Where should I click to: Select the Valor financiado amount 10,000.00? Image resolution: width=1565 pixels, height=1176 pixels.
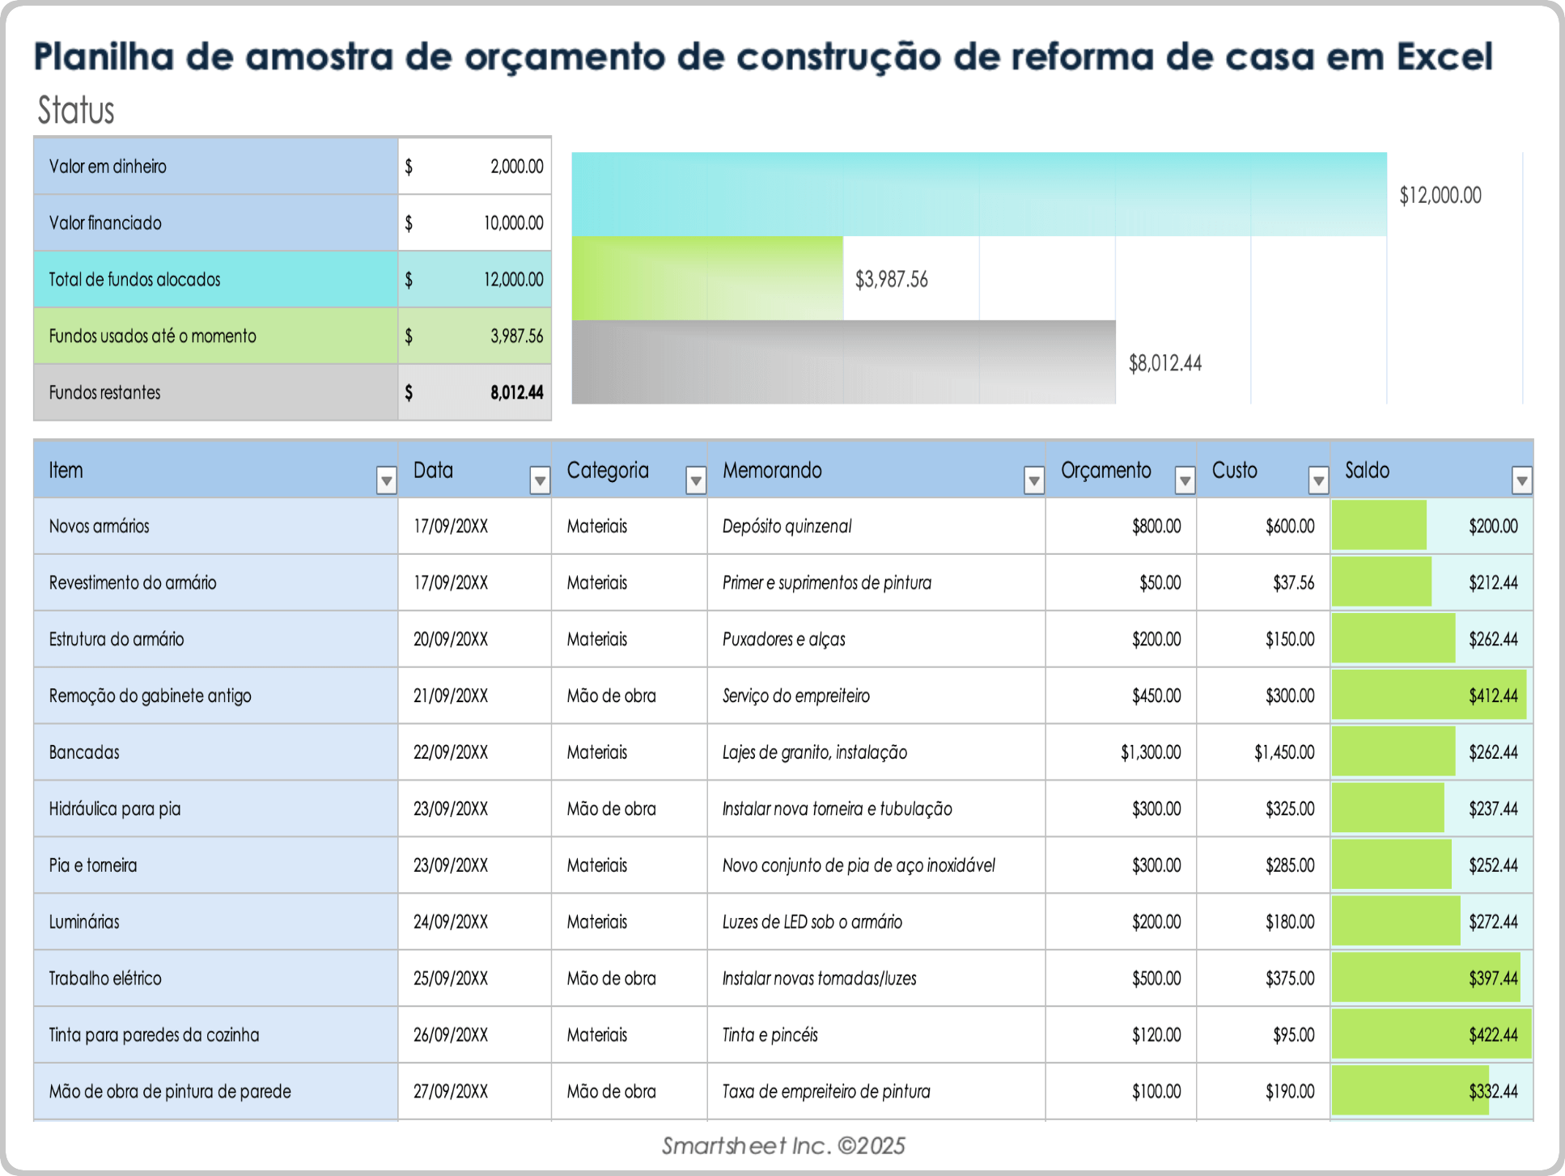point(475,223)
